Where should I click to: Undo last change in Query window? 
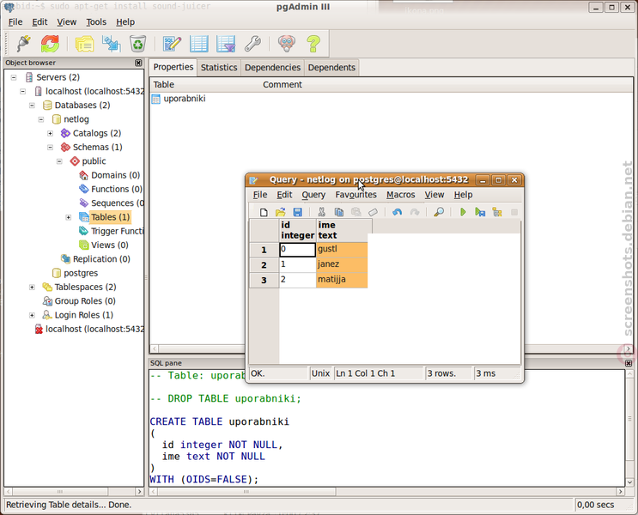(397, 212)
